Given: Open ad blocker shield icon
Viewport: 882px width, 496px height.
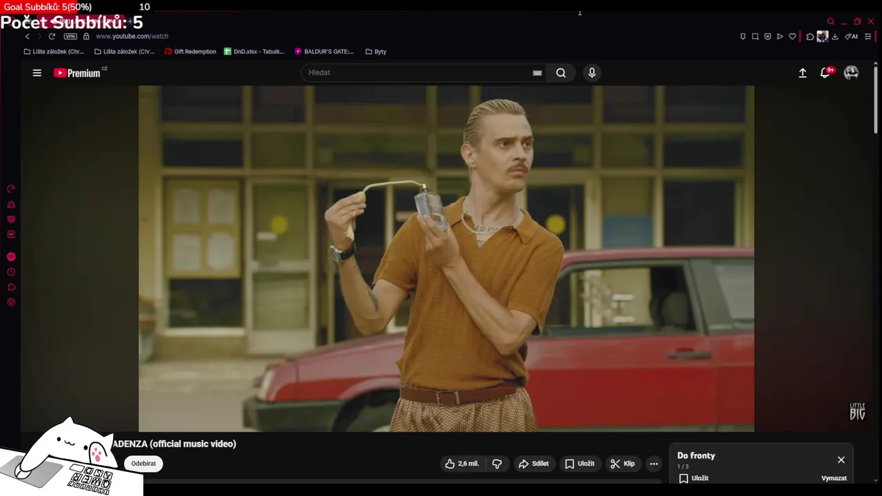Looking at the screenshot, I should point(768,37).
